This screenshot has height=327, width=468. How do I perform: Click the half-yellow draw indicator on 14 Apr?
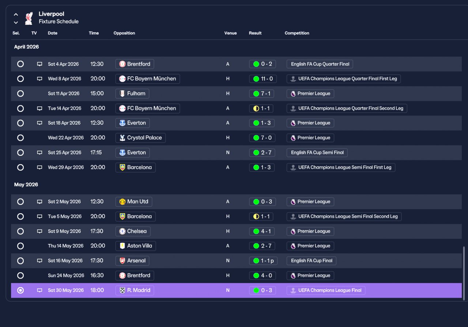(x=256, y=108)
